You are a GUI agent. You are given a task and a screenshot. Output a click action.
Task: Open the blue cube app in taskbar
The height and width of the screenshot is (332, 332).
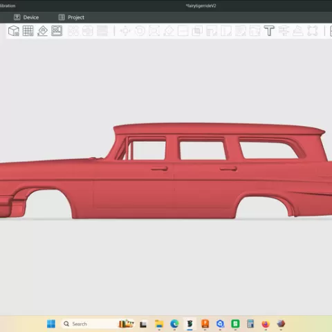[x=220, y=324]
